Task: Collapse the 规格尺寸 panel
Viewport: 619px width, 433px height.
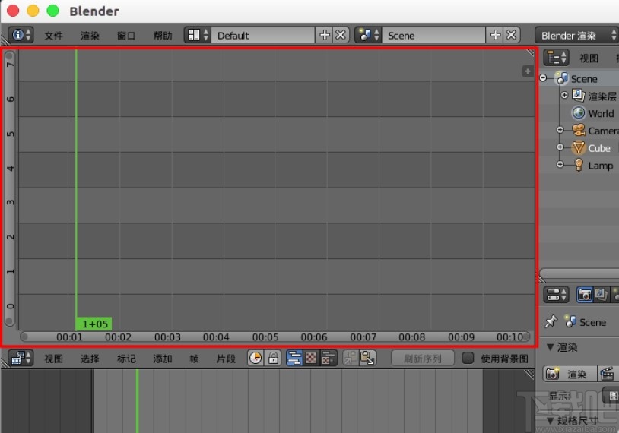Action: click(550, 421)
